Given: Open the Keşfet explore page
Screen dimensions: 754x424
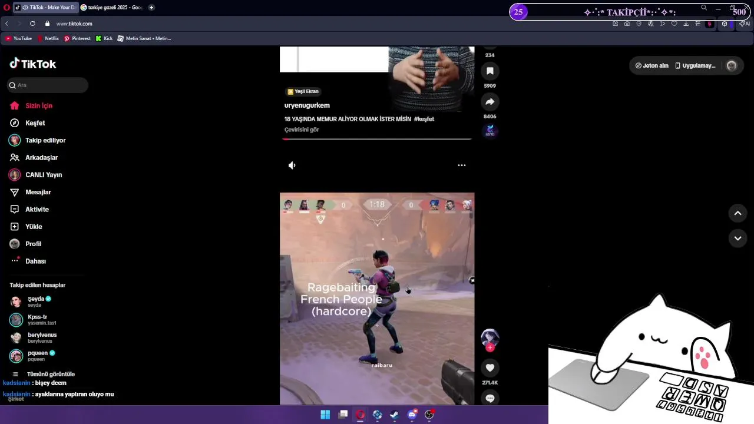Looking at the screenshot, I should 27,123.
